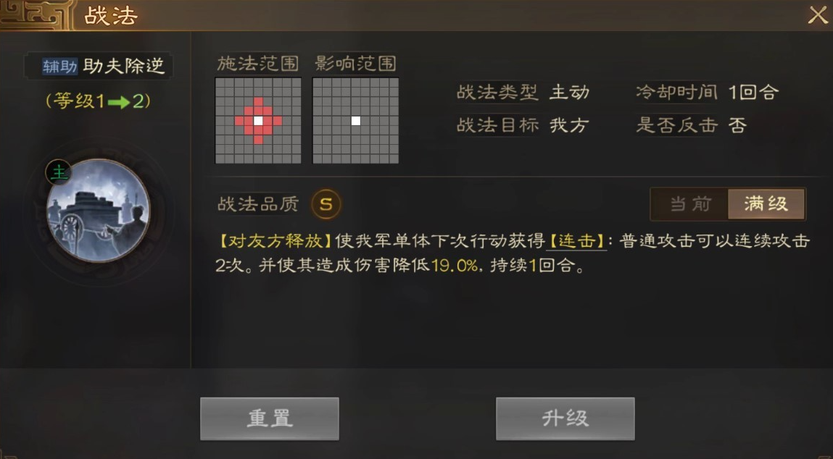This screenshot has width=833, height=459.
Task: Switch to 当前 level view
Action: click(690, 203)
